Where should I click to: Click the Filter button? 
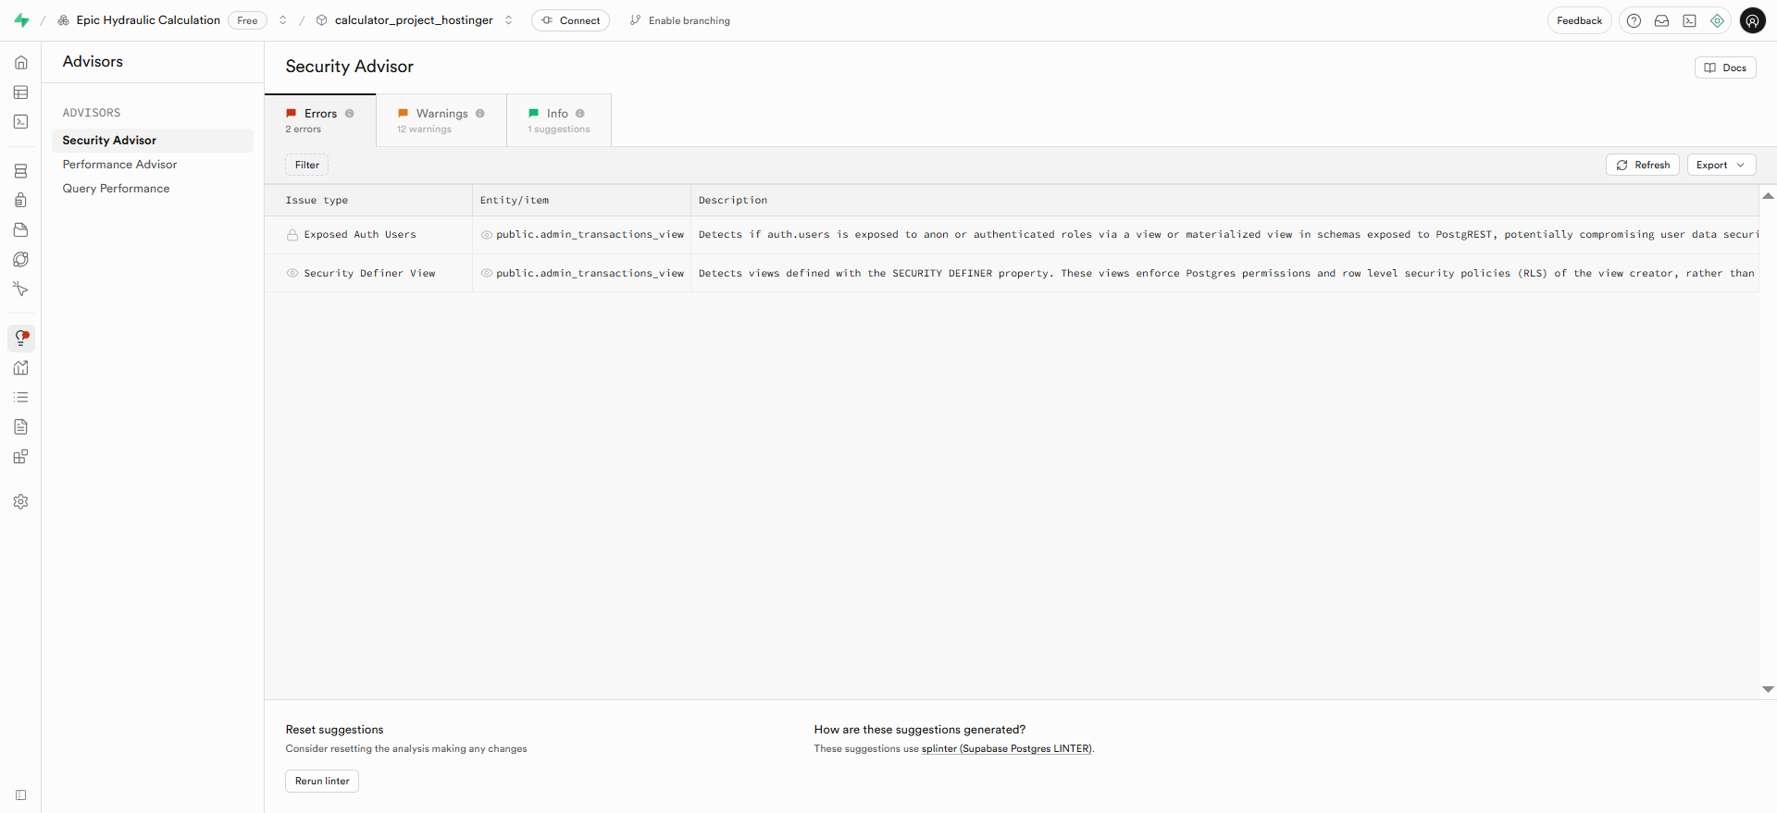[307, 165]
